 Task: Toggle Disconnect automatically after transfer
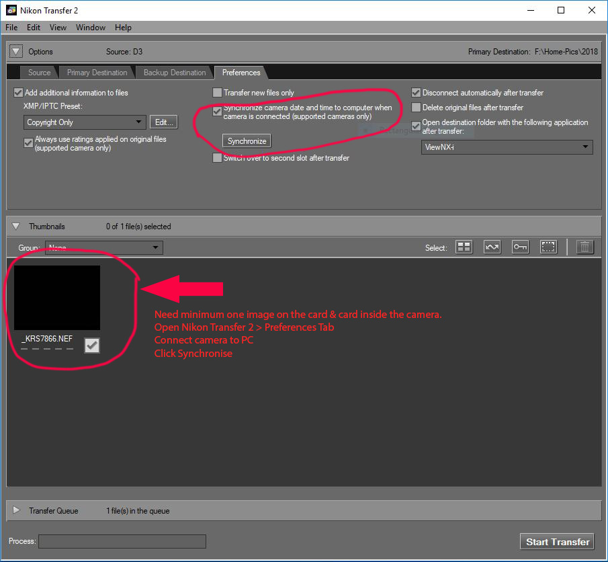pyautogui.click(x=416, y=92)
